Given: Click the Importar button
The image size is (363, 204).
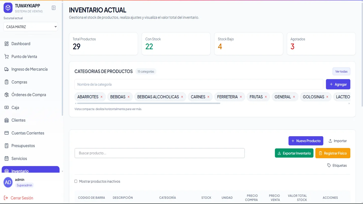Looking at the screenshot, I should pos(338,141).
